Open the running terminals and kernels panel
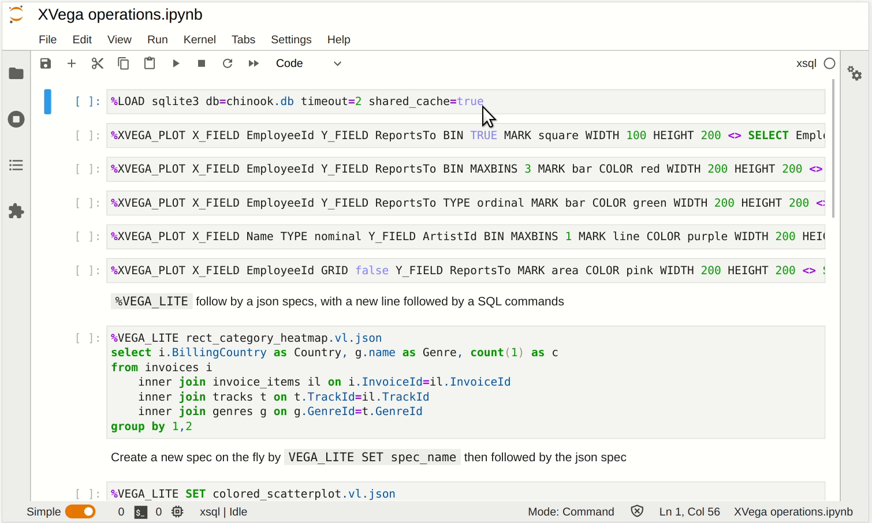 point(16,119)
